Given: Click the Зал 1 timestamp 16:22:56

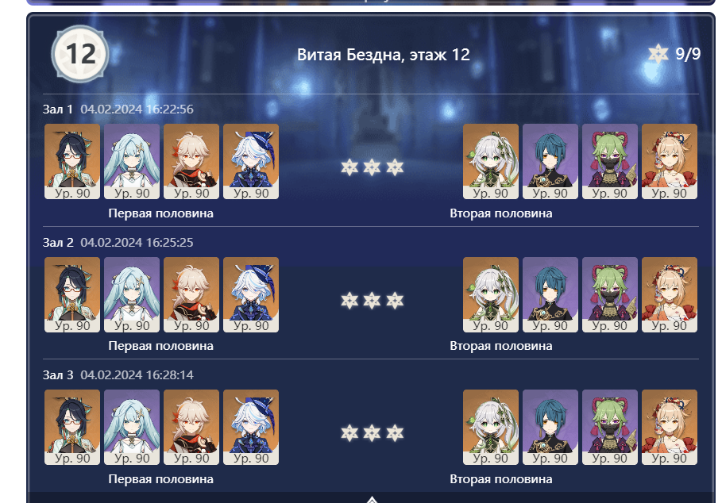Looking at the screenshot, I should (137, 109).
